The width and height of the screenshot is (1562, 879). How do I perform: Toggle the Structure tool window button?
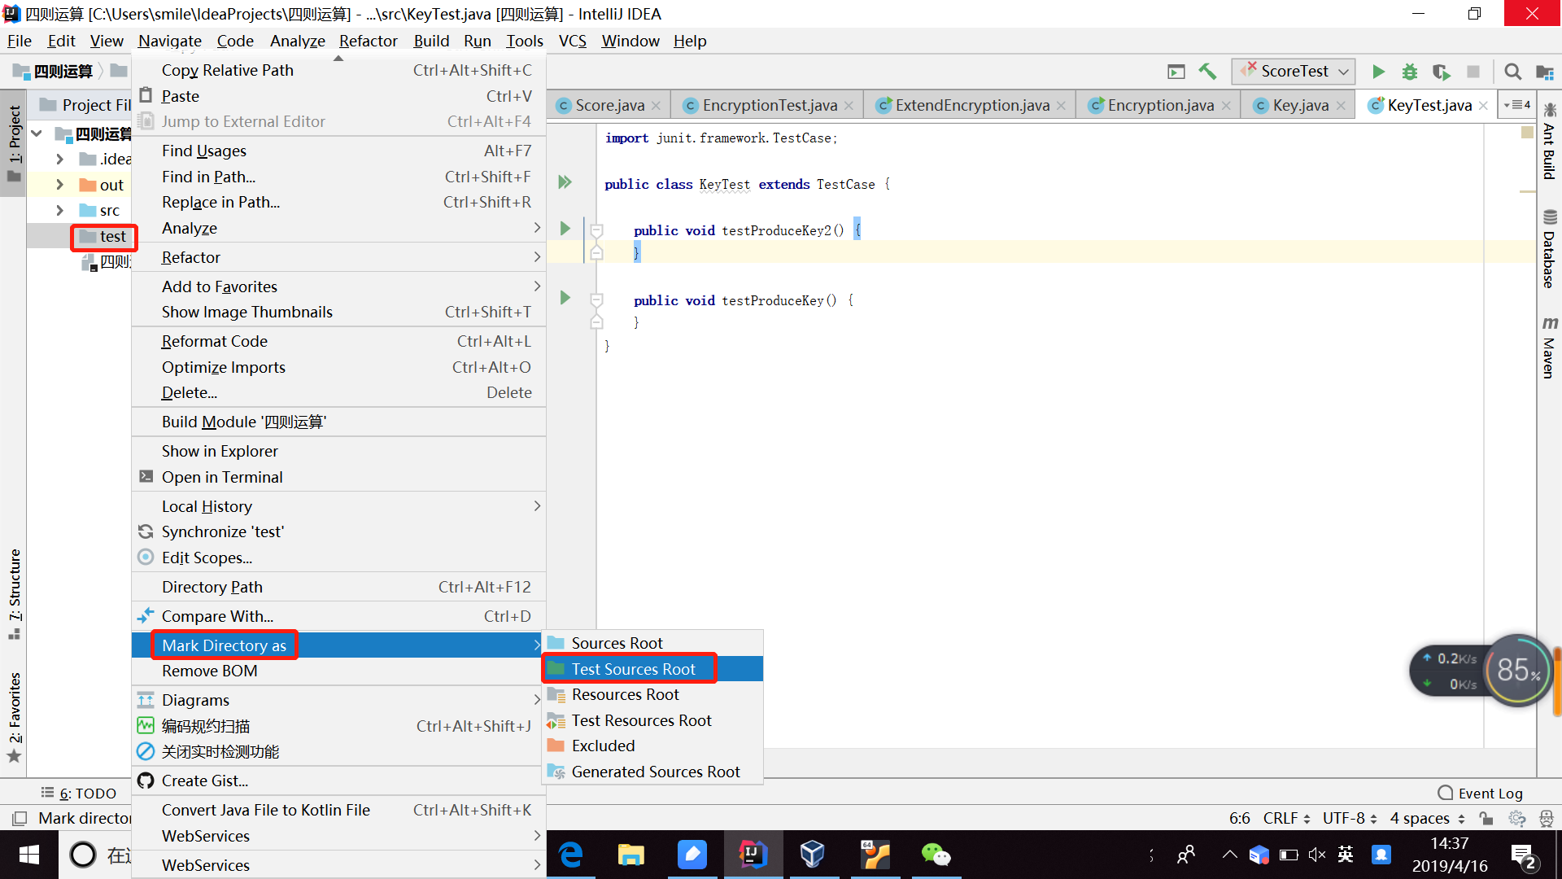[x=14, y=594]
